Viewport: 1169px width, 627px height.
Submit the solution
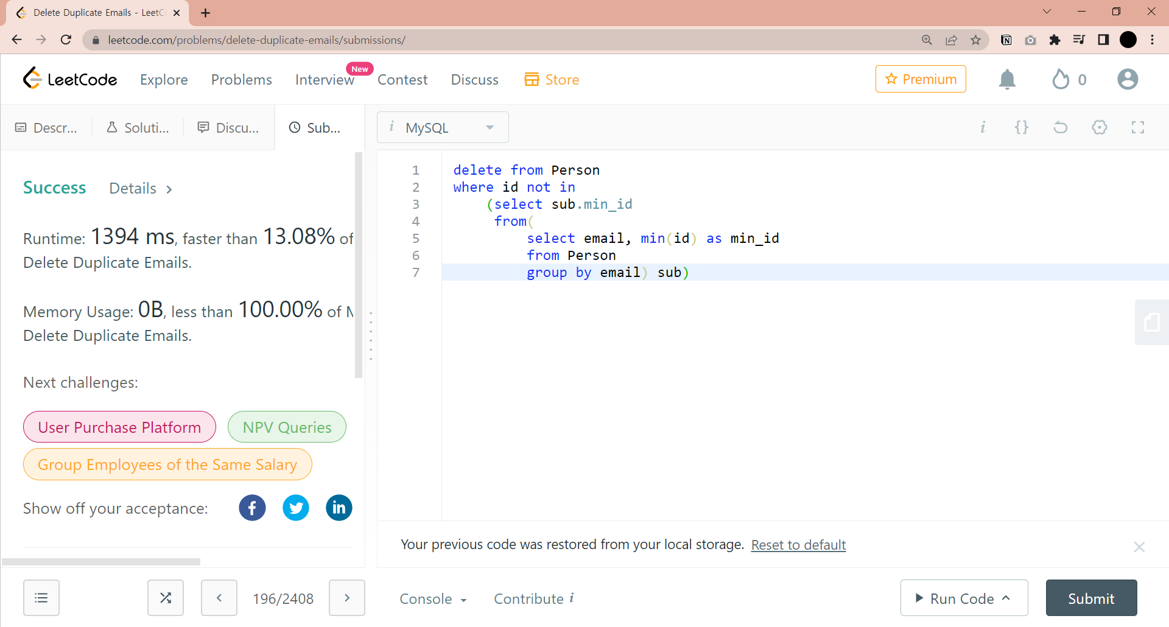(1091, 598)
